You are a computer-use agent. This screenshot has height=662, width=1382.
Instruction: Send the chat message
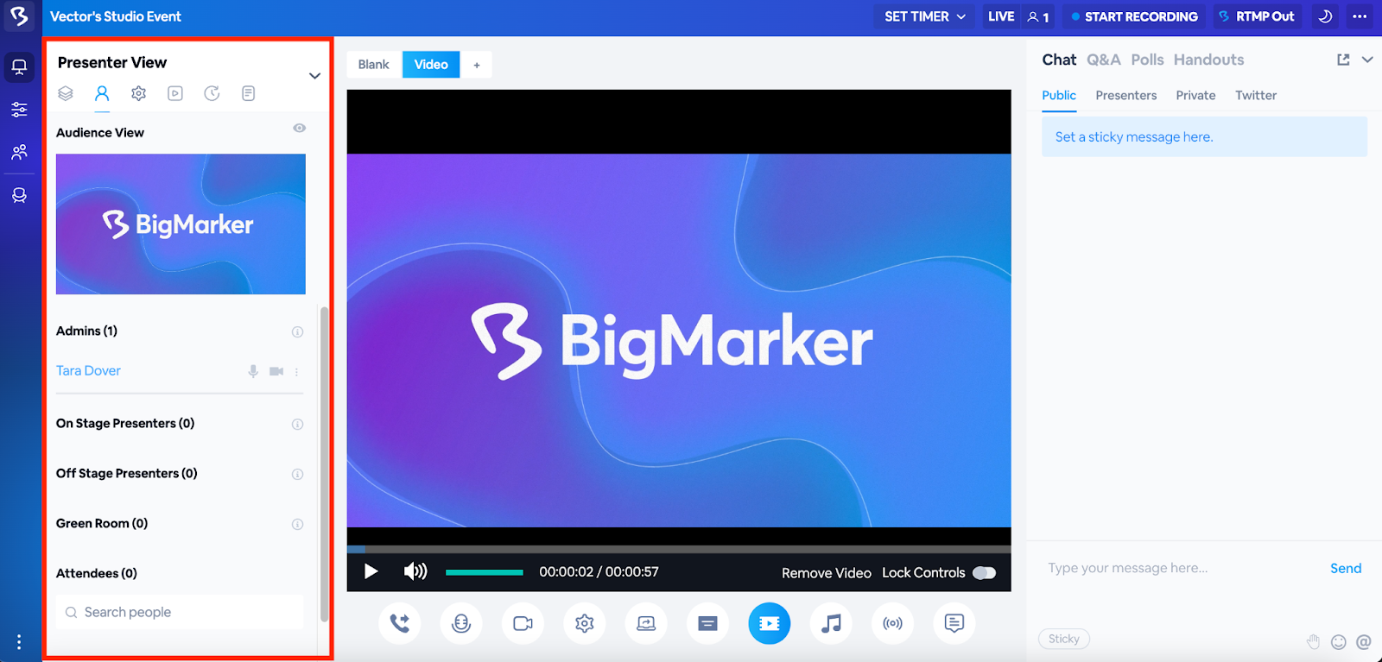coord(1346,568)
